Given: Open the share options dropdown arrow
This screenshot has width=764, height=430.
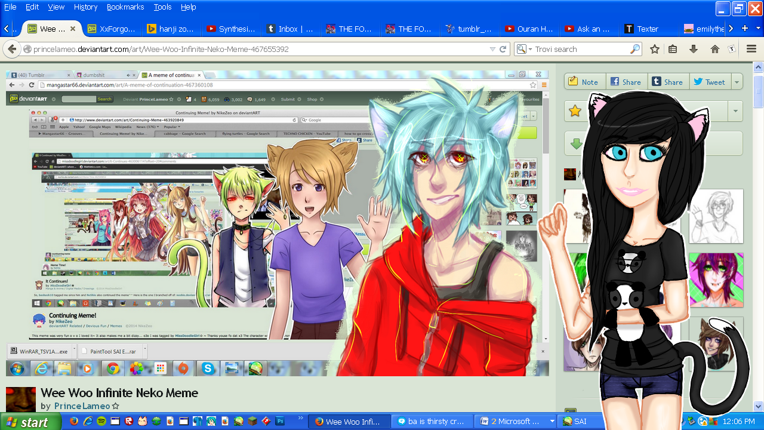Looking at the screenshot, I should (x=737, y=82).
